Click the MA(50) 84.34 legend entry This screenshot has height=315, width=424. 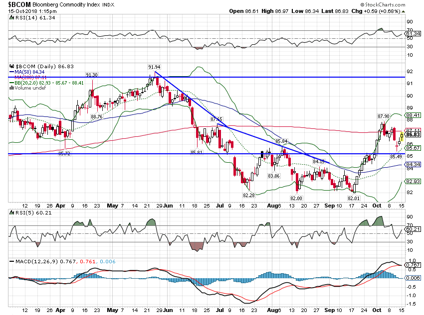(x=29, y=72)
